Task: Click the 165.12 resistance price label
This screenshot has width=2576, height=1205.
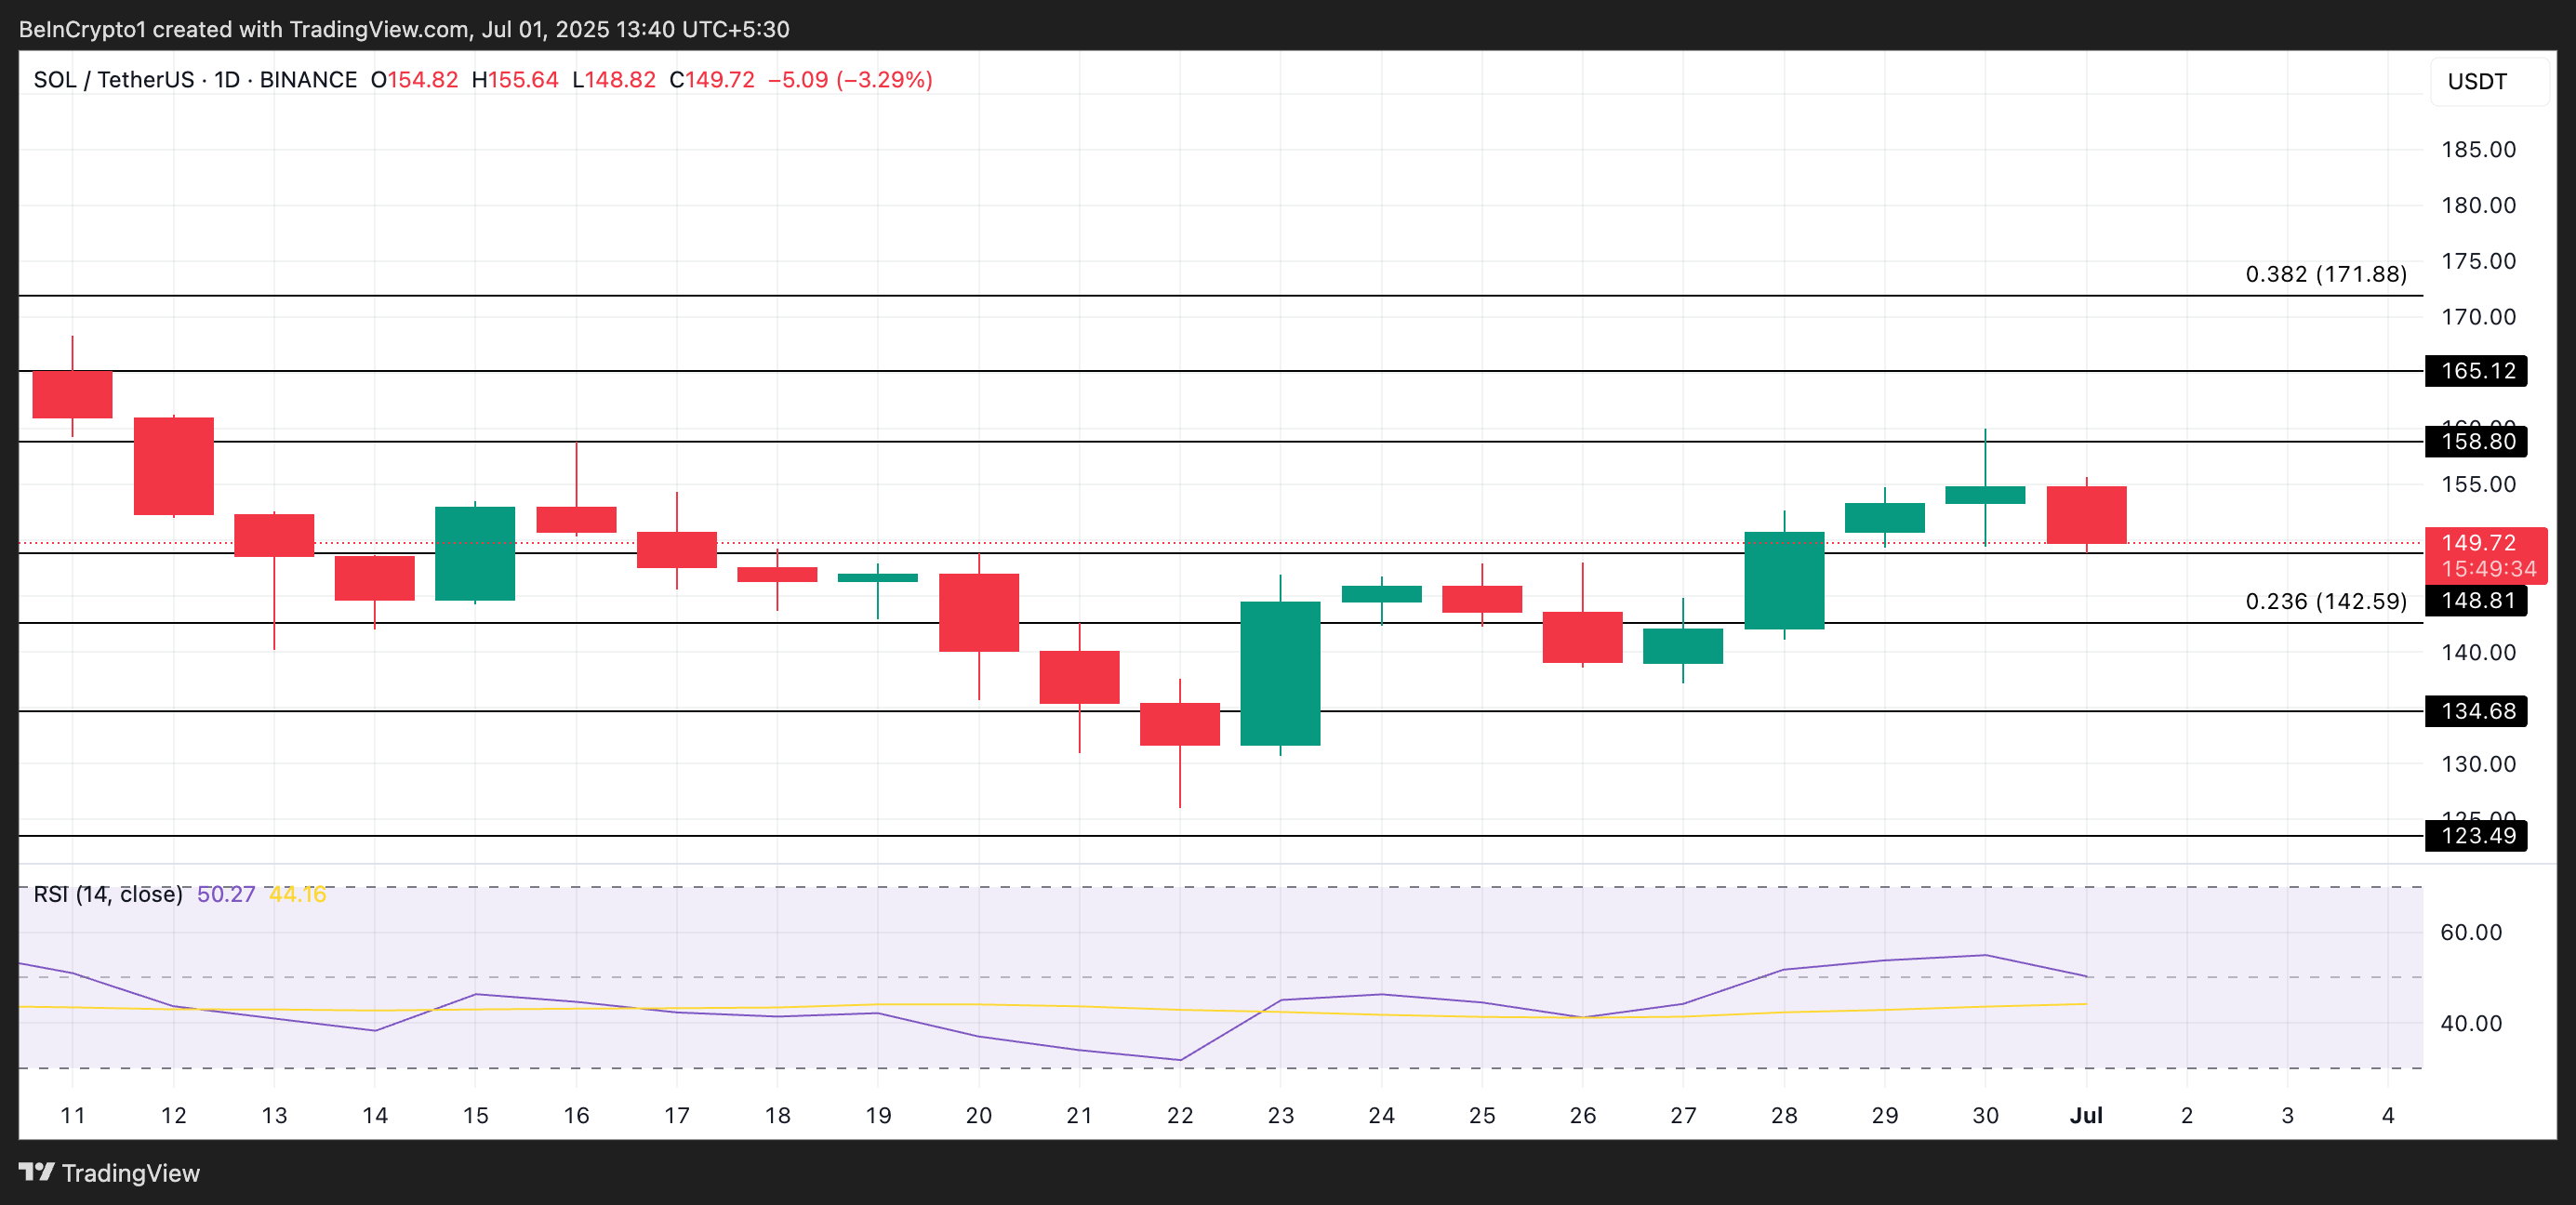Action: click(2477, 371)
